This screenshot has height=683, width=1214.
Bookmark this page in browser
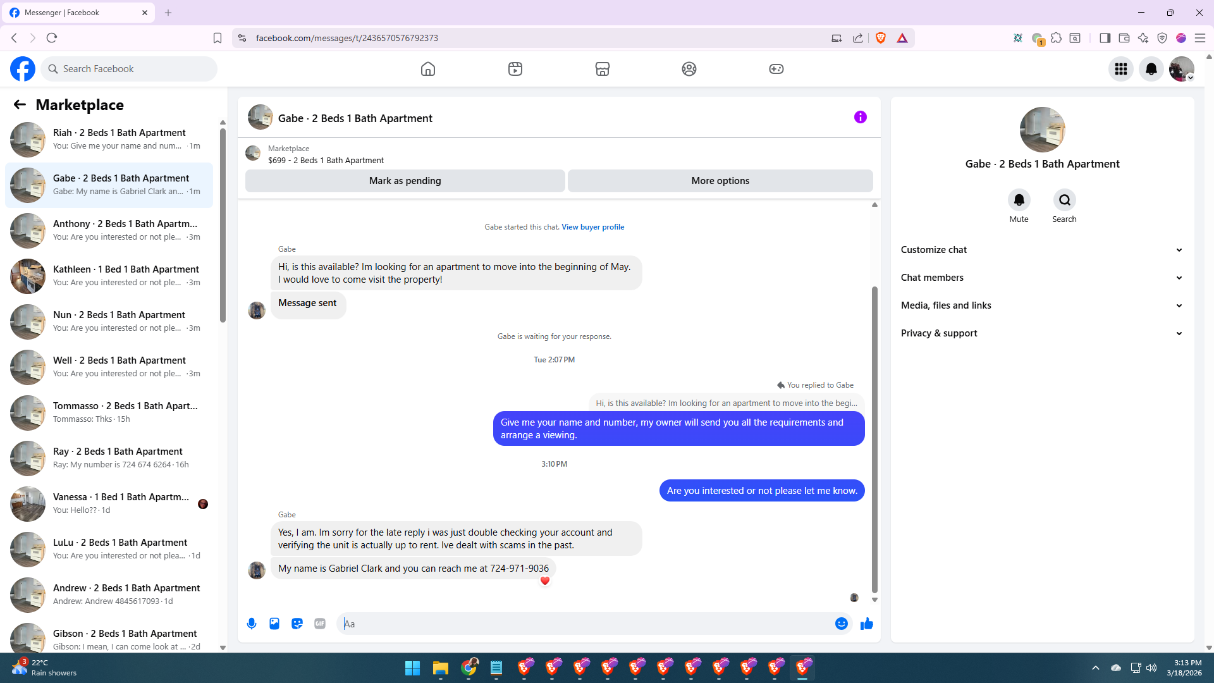pyautogui.click(x=217, y=38)
